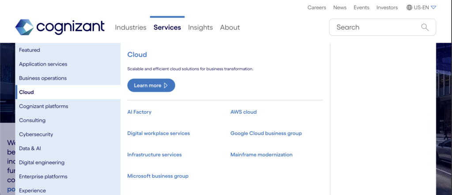Open Digital workplace services link
452x195 pixels.
pos(158,133)
